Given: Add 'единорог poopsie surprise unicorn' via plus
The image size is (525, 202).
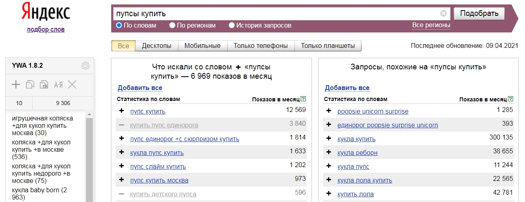Looking at the screenshot, I should point(329,125).
